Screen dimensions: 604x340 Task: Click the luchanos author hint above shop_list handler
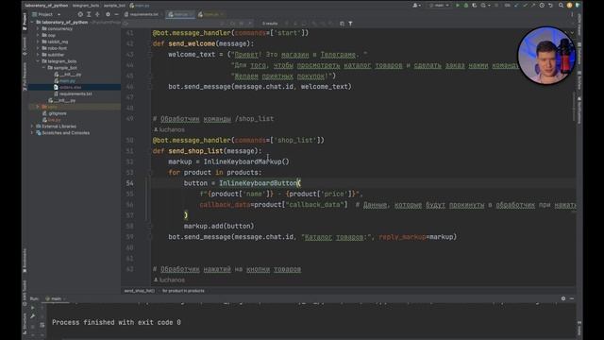(x=169, y=130)
